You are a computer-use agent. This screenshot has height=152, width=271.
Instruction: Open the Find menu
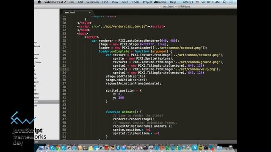point(105,2)
